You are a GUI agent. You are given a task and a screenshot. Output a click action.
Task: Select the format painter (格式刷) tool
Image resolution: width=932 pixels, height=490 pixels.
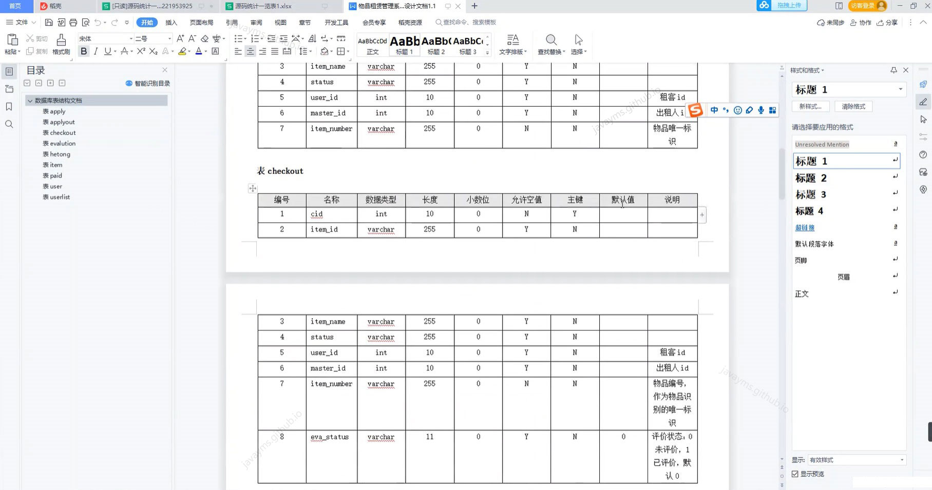tap(60, 44)
